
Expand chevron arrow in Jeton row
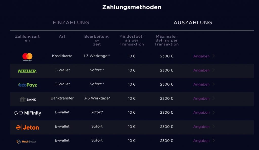[214, 127]
